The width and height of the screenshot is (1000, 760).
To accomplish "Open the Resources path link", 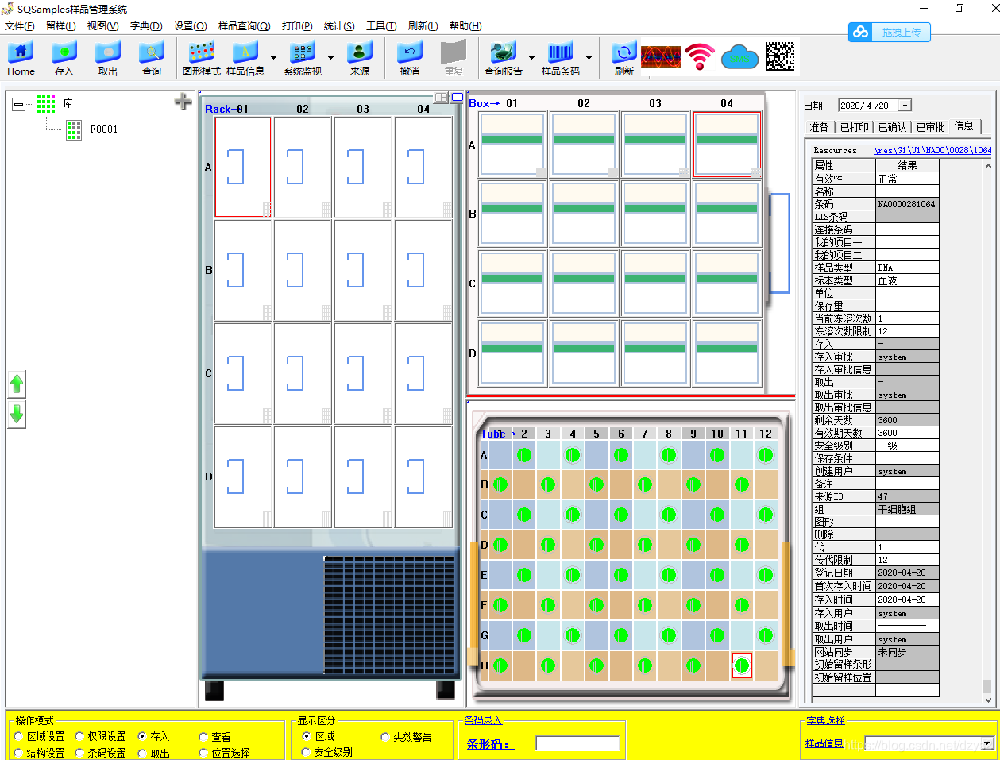I will (932, 150).
